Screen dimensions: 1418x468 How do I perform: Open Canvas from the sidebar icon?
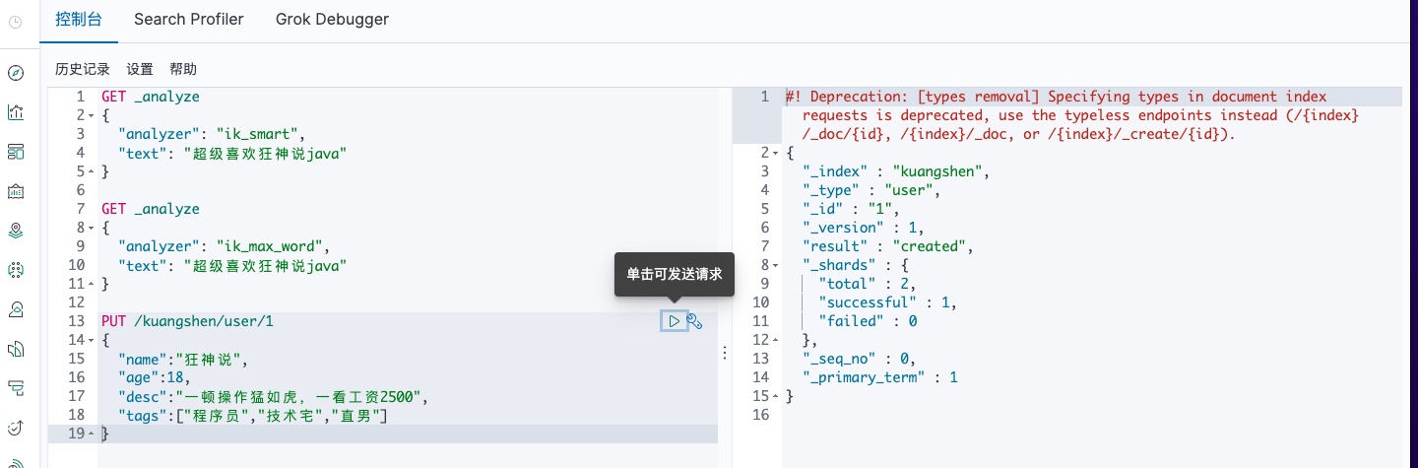pyautogui.click(x=16, y=191)
